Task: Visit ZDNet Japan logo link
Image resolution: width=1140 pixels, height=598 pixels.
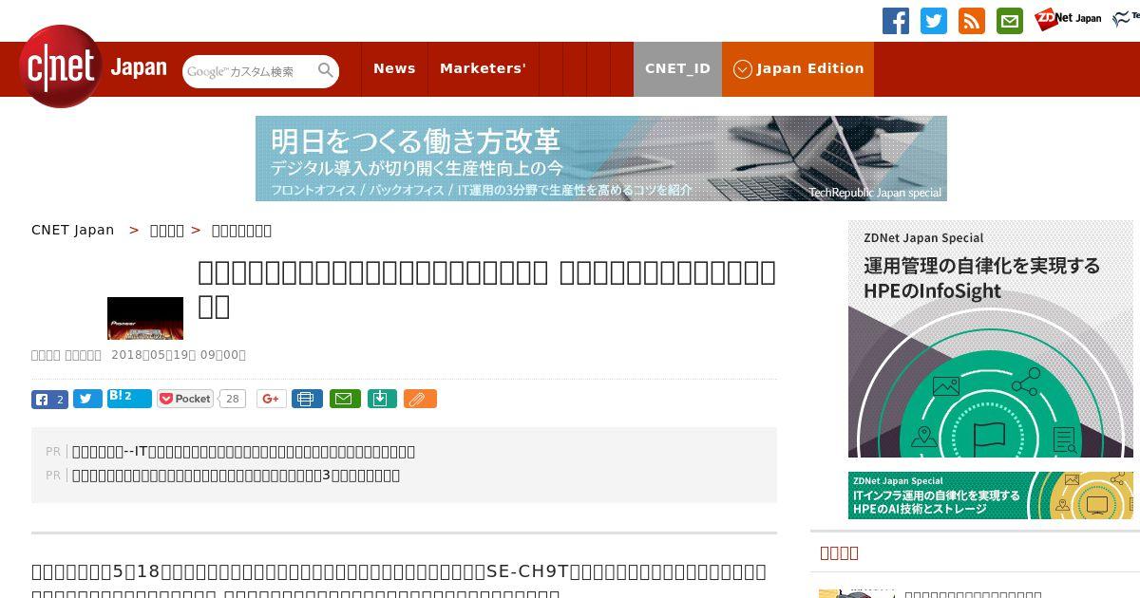Action: coord(1068,19)
